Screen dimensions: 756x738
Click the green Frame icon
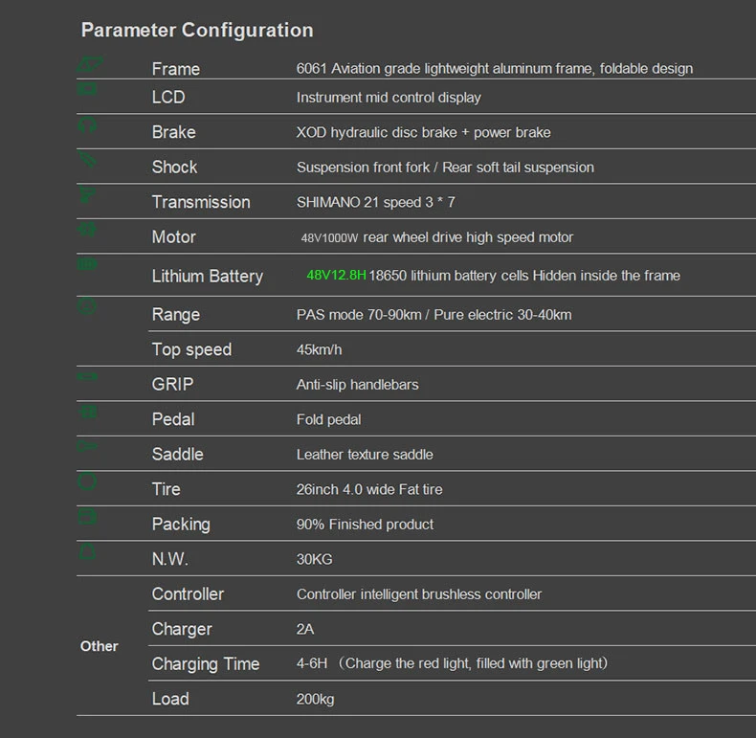click(88, 63)
